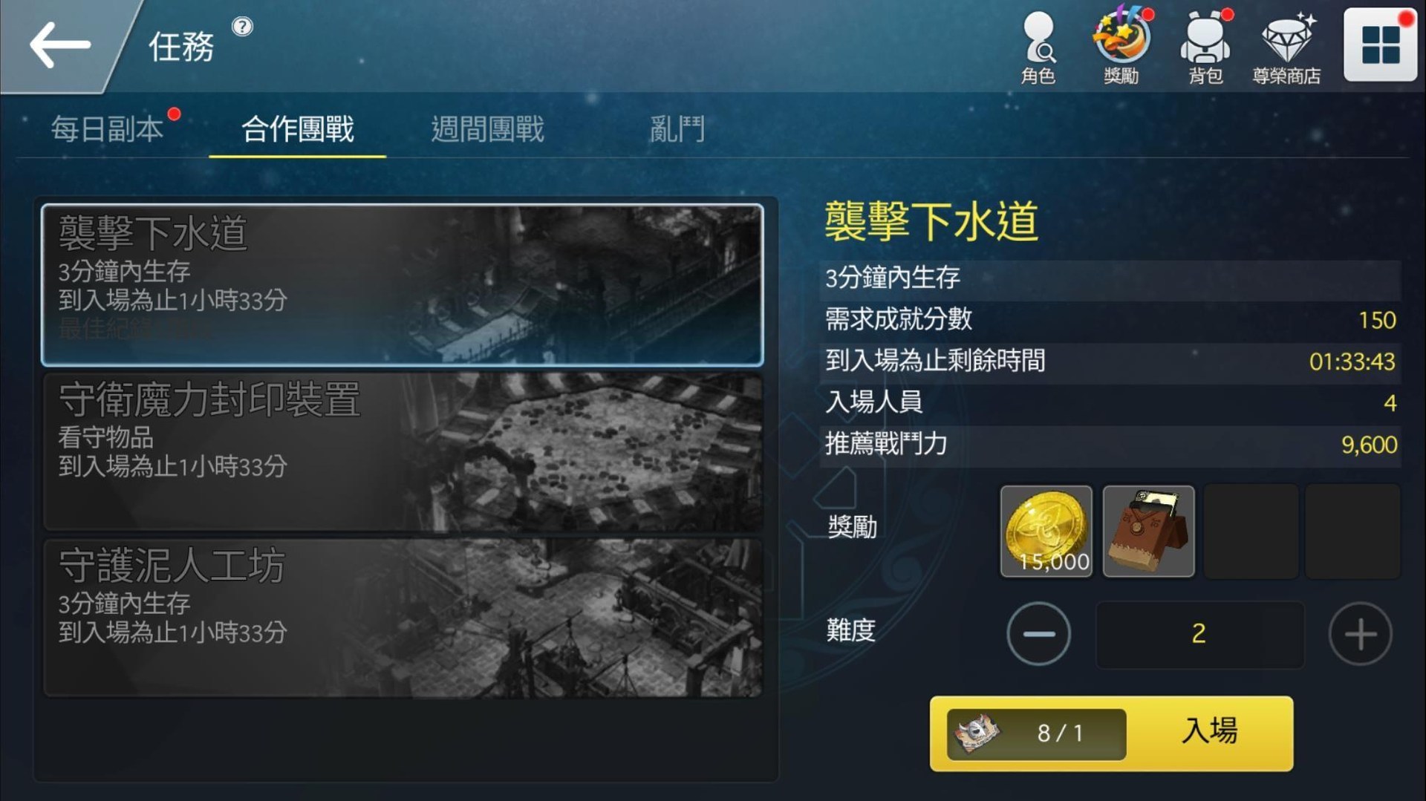View the brown pouch reward item

(1149, 532)
